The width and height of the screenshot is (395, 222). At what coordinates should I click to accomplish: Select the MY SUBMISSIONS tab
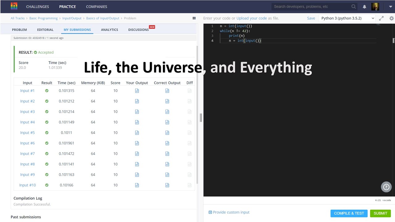coord(77,30)
